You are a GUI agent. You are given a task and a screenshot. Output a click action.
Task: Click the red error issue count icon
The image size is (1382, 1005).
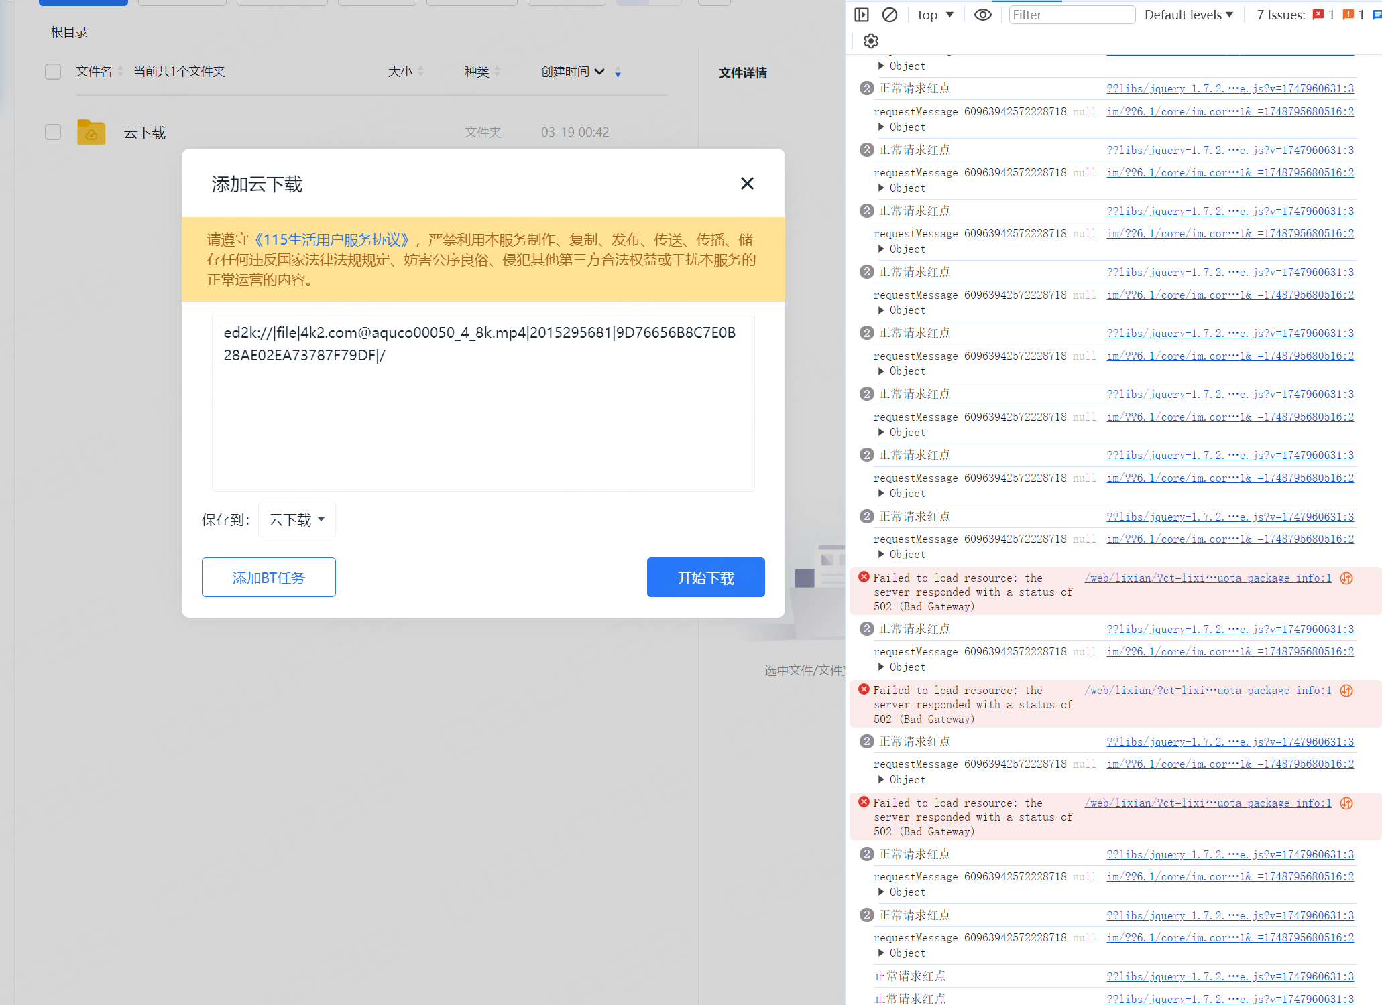coord(1318,15)
